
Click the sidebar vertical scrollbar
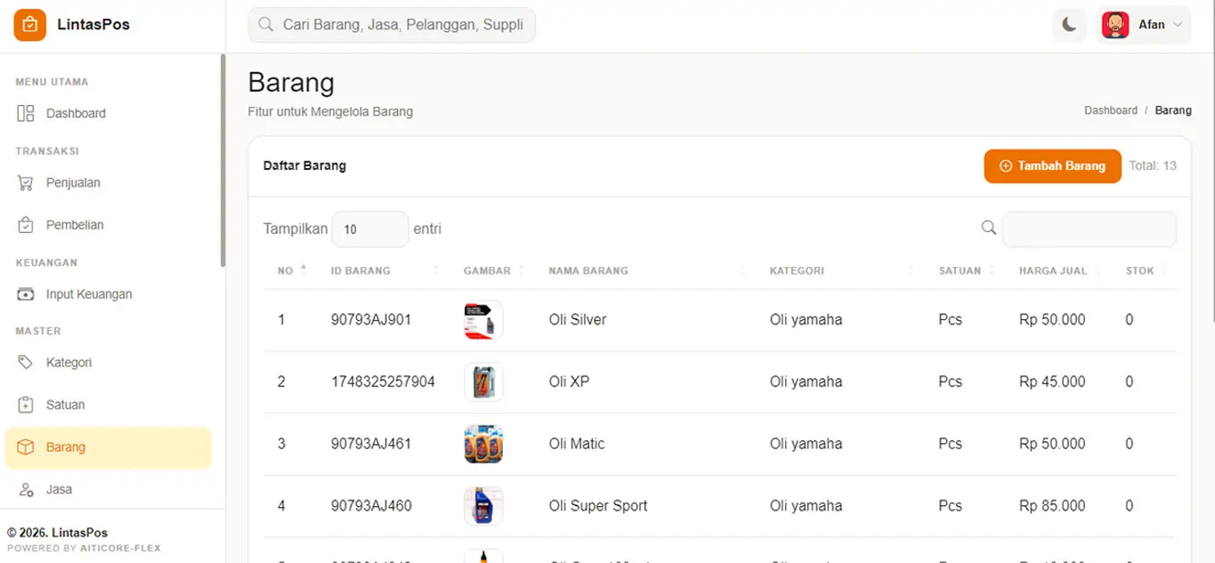tap(223, 160)
